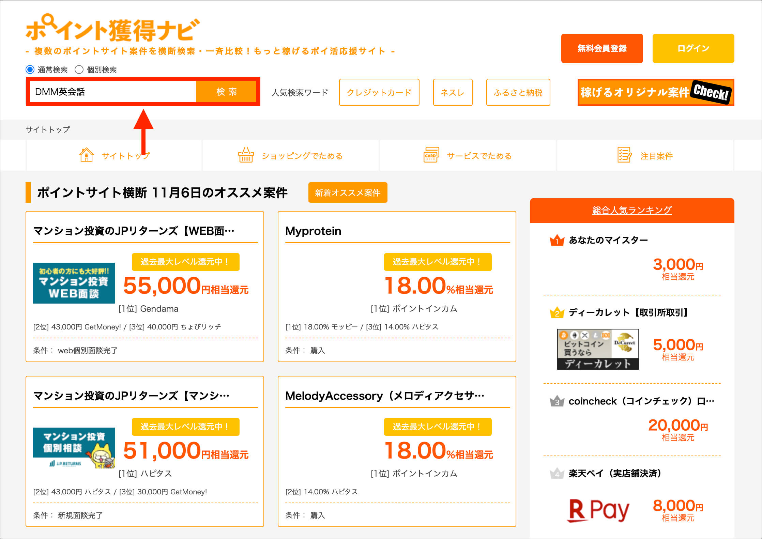Click the ディーカレット bitcoin thumbnail
This screenshot has height=539, width=762.
tap(598, 349)
